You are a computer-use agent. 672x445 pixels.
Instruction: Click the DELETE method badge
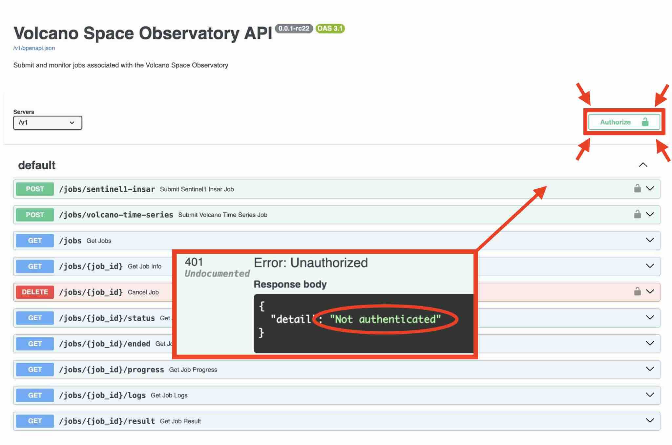35,292
